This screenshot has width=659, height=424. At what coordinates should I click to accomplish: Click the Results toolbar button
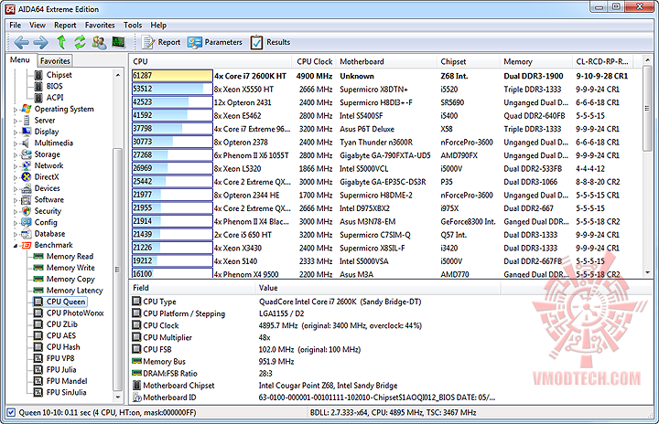coord(270,42)
